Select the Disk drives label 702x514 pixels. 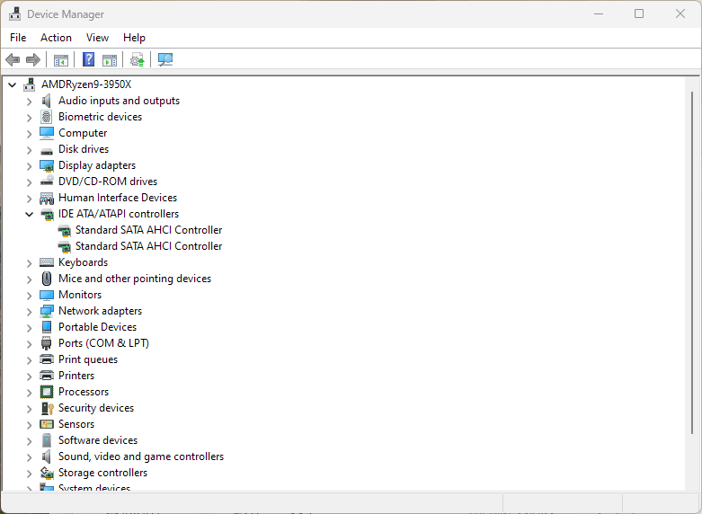point(84,149)
